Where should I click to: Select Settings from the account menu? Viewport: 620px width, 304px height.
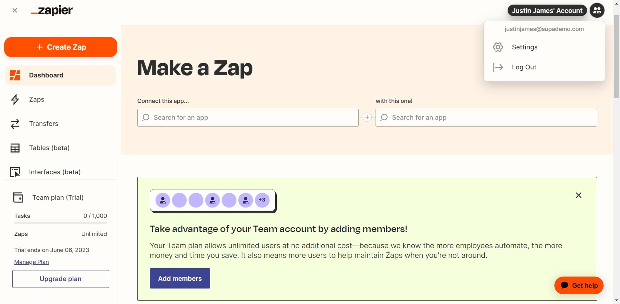(524, 47)
